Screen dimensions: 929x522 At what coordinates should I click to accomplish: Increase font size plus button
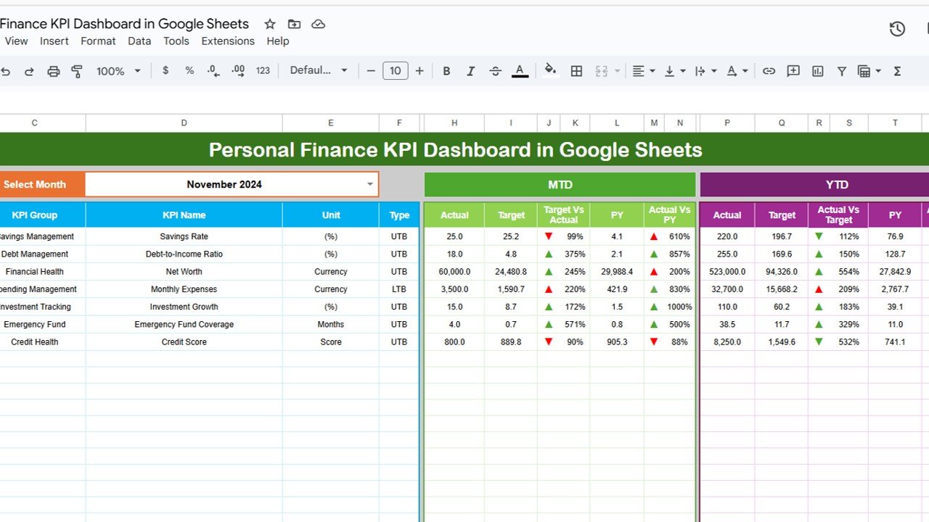(420, 70)
